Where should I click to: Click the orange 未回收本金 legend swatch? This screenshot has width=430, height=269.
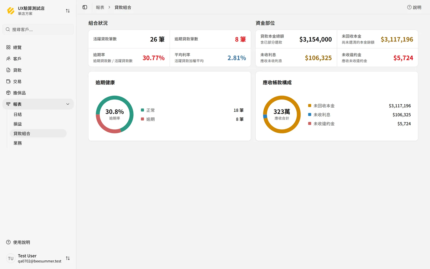tap(310, 106)
